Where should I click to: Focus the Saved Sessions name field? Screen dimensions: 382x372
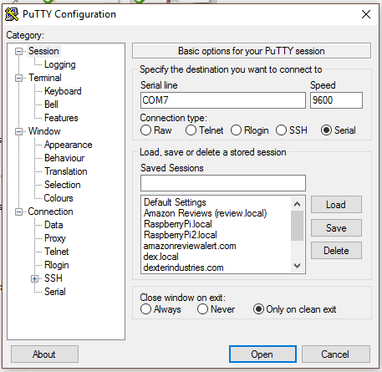[x=223, y=183]
